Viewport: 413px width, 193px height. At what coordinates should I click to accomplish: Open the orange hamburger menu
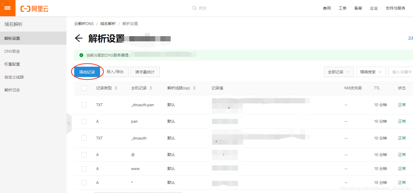(7, 8)
